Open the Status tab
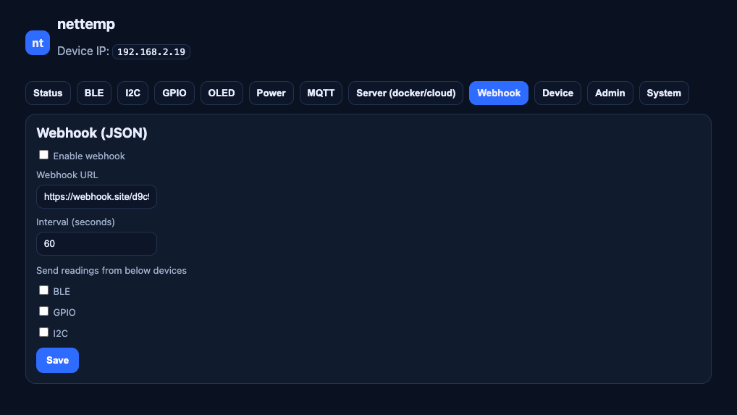The width and height of the screenshot is (737, 415). coord(48,93)
